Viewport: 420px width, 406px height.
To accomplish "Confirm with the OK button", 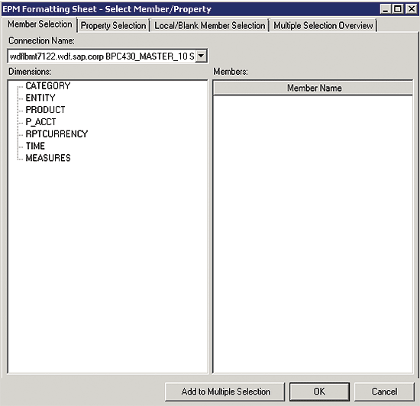I will [319, 391].
